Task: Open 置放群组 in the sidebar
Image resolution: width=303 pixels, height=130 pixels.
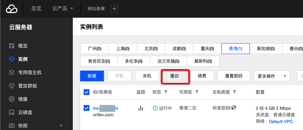Action: 28,86
